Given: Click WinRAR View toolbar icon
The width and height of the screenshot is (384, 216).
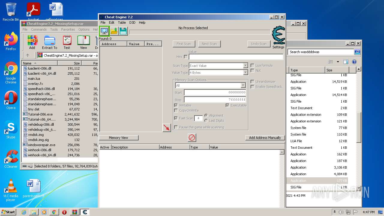Looking at the screenshot, I should click(83, 42).
